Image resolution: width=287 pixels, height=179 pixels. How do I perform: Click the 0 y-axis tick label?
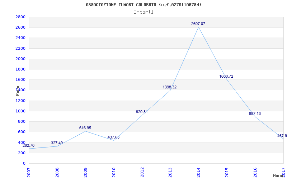(24, 163)
